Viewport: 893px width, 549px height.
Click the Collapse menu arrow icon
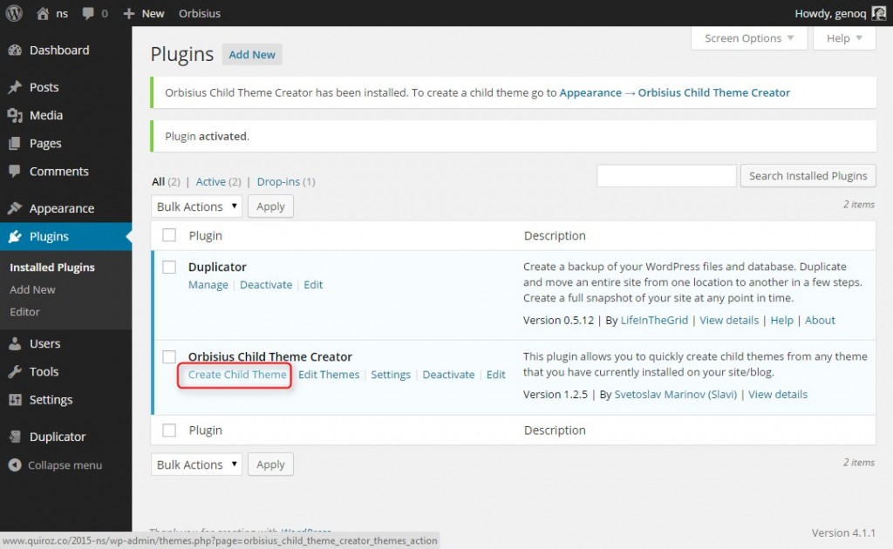[15, 465]
